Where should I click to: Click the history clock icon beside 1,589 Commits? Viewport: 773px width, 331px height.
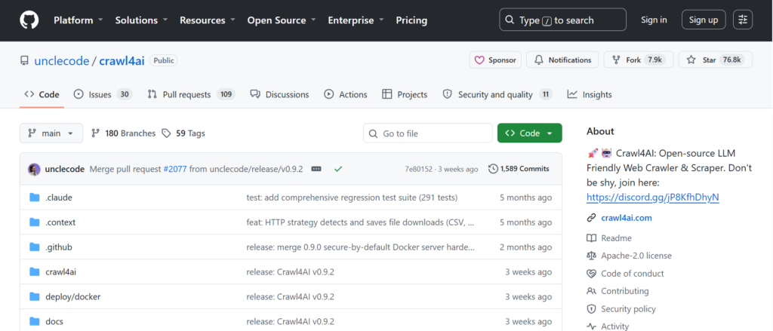(x=493, y=169)
